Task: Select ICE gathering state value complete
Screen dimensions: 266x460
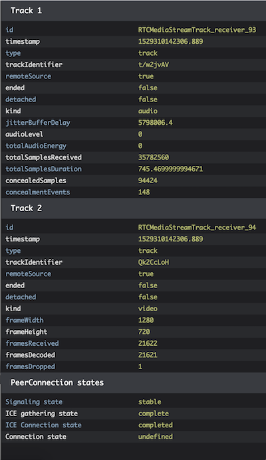Action: (x=154, y=414)
